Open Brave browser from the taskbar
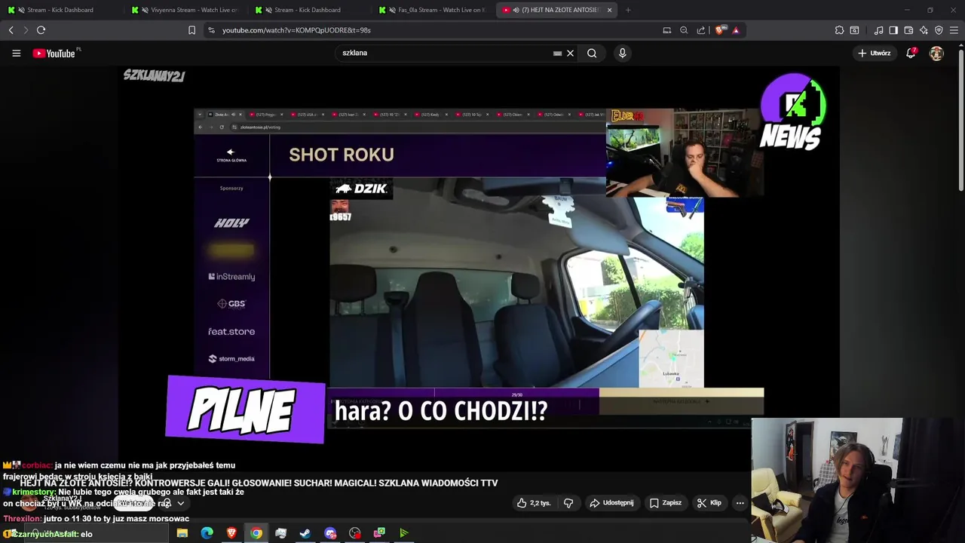The height and width of the screenshot is (543, 965). point(231,533)
